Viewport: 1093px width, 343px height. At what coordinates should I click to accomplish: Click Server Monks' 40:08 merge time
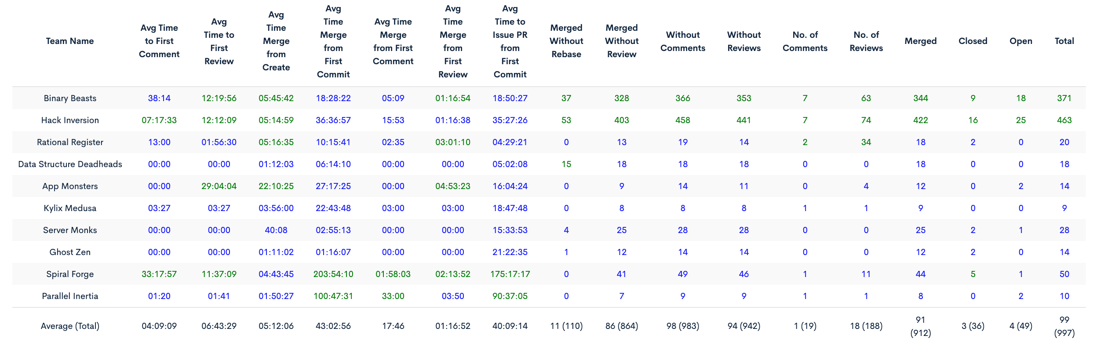pos(276,230)
